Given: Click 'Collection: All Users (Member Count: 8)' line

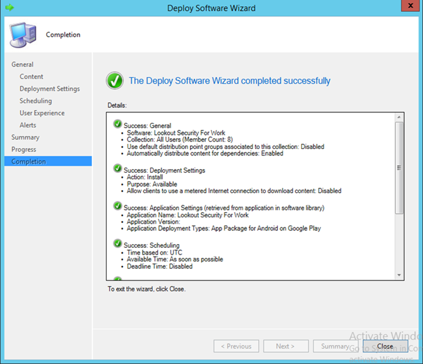Looking at the screenshot, I should [x=180, y=140].
